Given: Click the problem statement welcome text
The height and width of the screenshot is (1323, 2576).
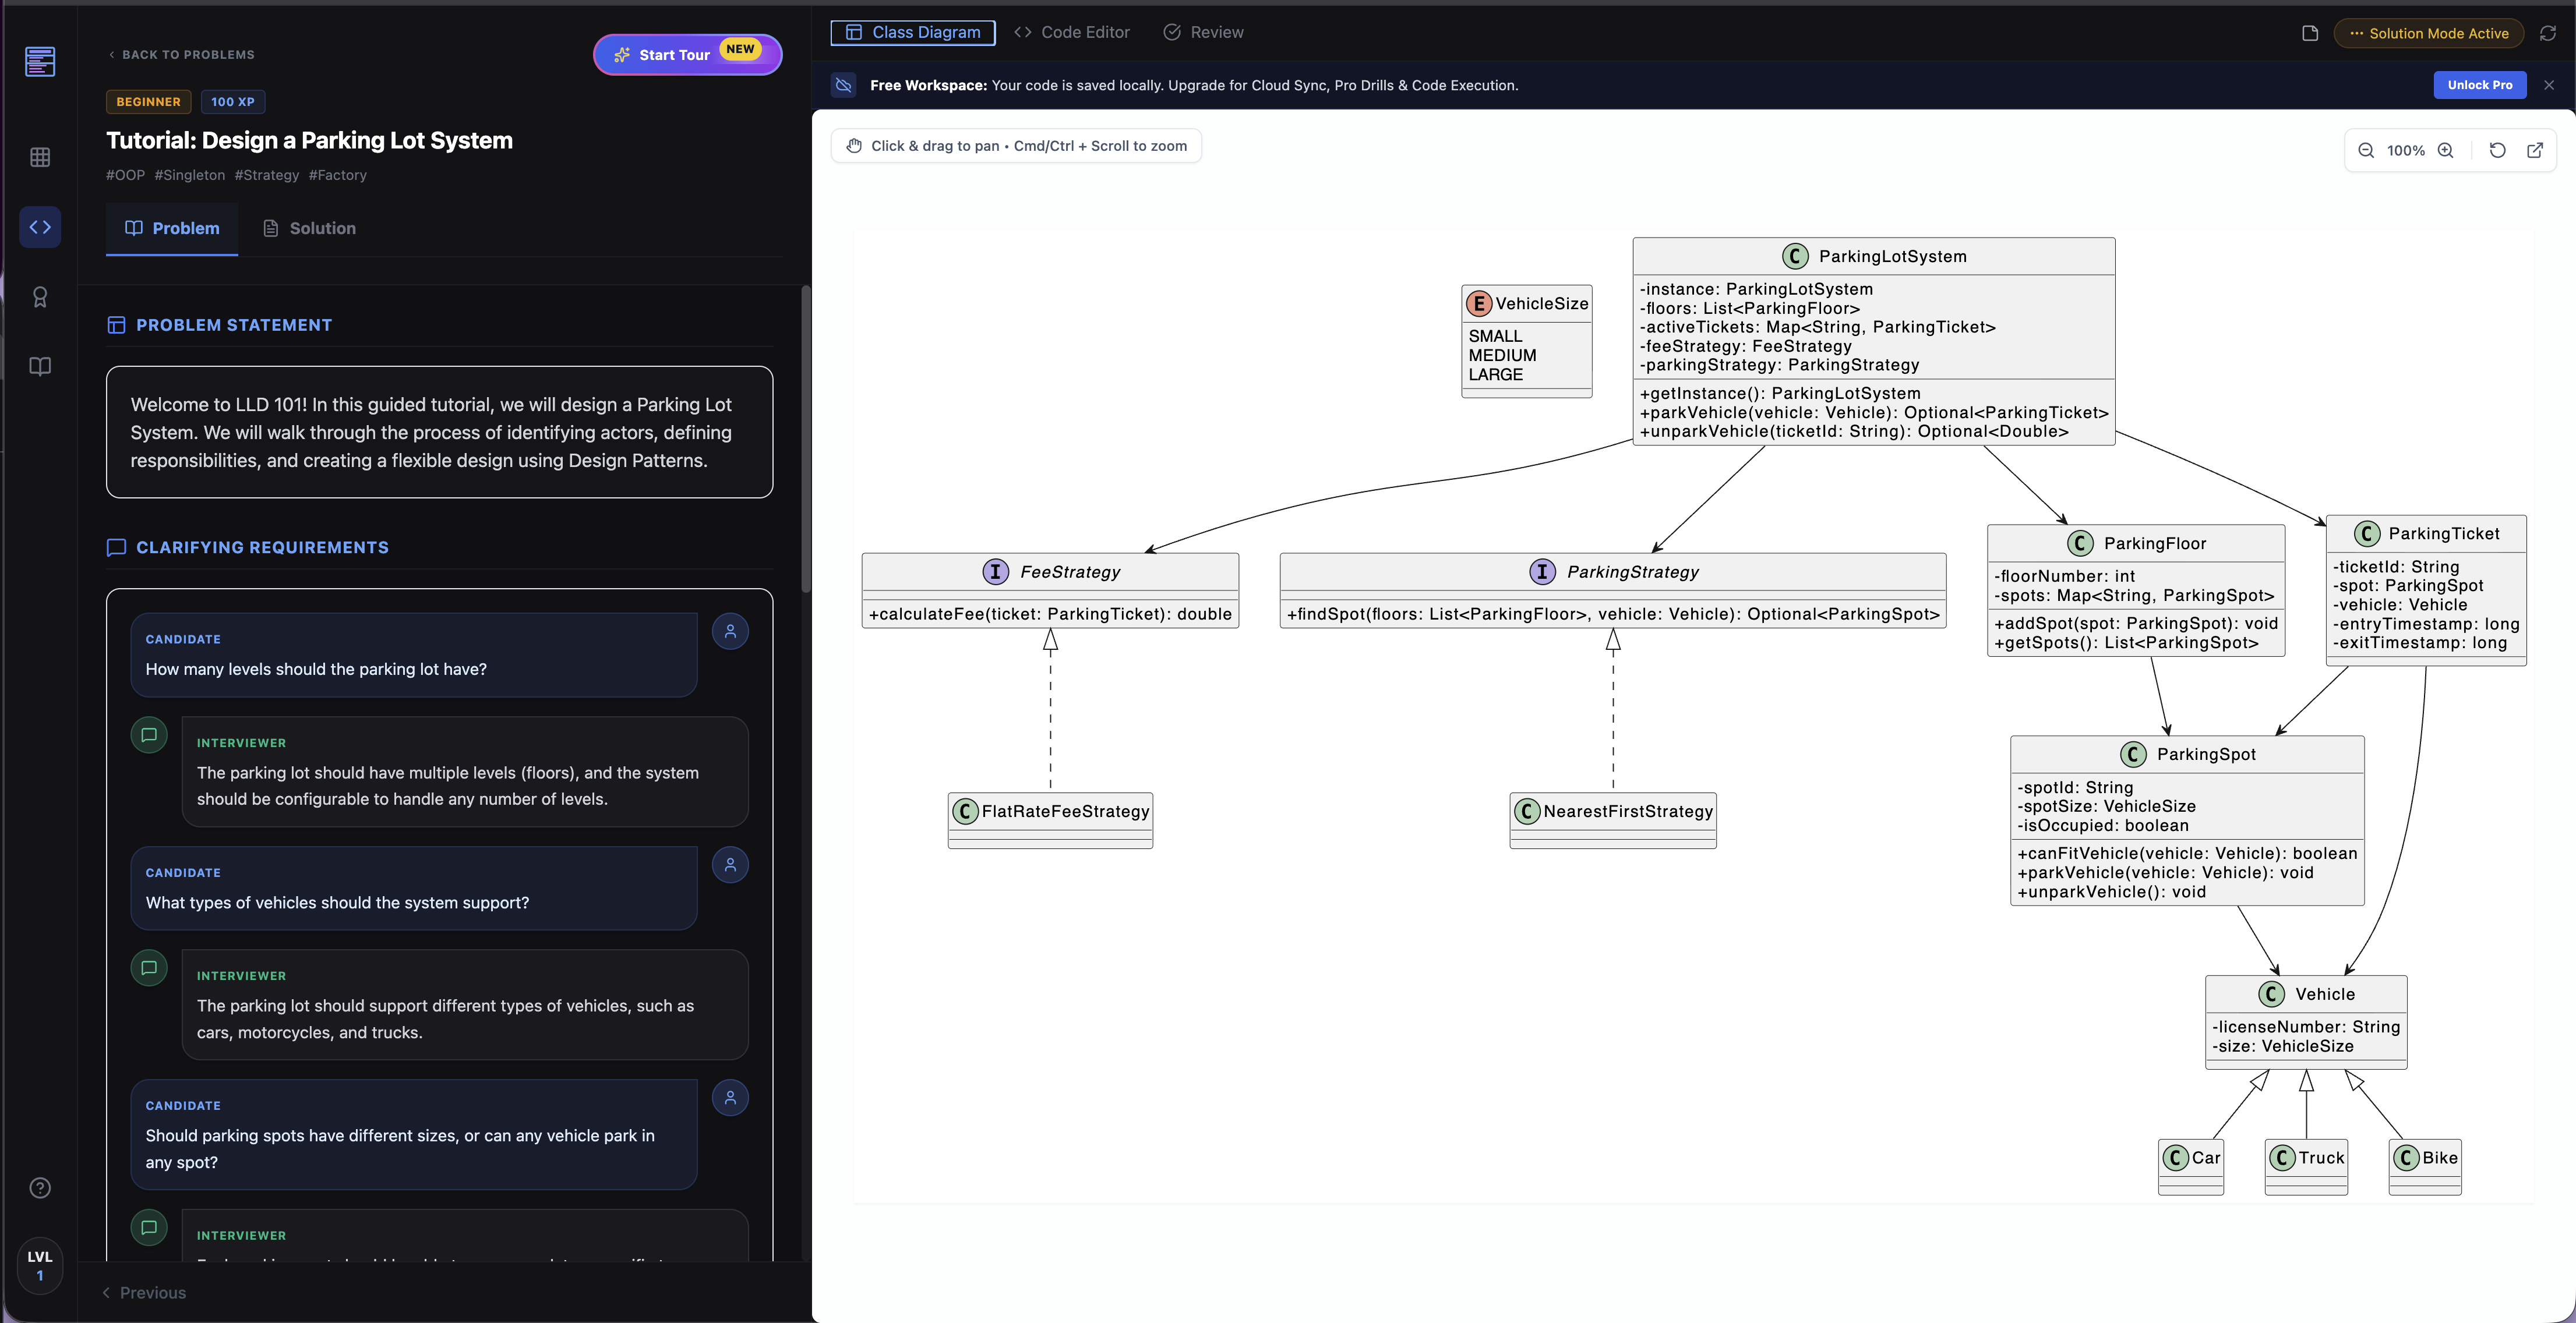Looking at the screenshot, I should 431,433.
